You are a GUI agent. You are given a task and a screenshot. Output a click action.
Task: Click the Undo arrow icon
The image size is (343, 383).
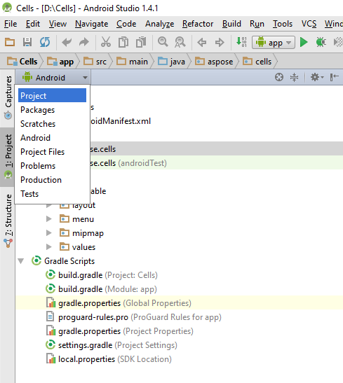[x=67, y=42]
